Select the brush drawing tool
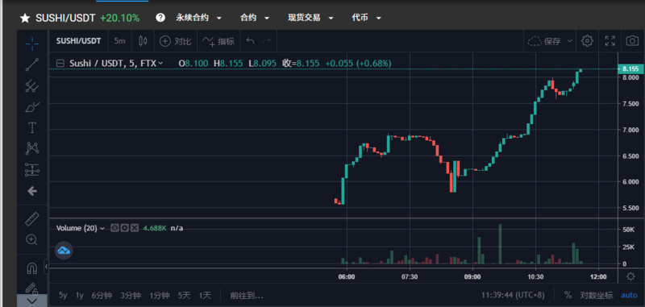This screenshot has height=307, width=645. pos(32,107)
